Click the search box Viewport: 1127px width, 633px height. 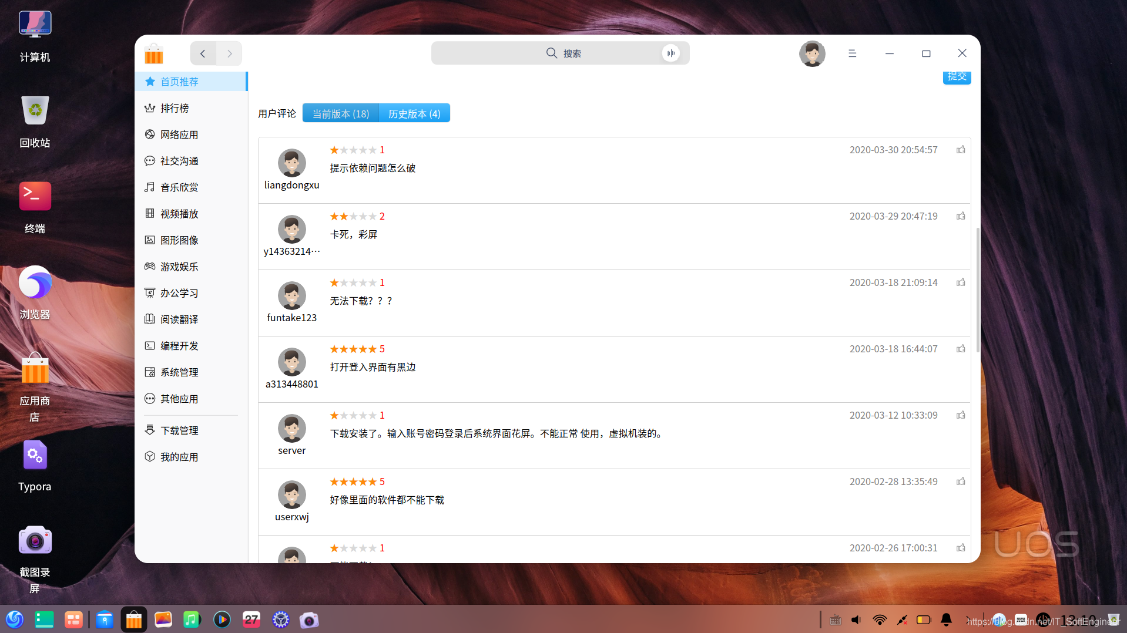coord(560,53)
